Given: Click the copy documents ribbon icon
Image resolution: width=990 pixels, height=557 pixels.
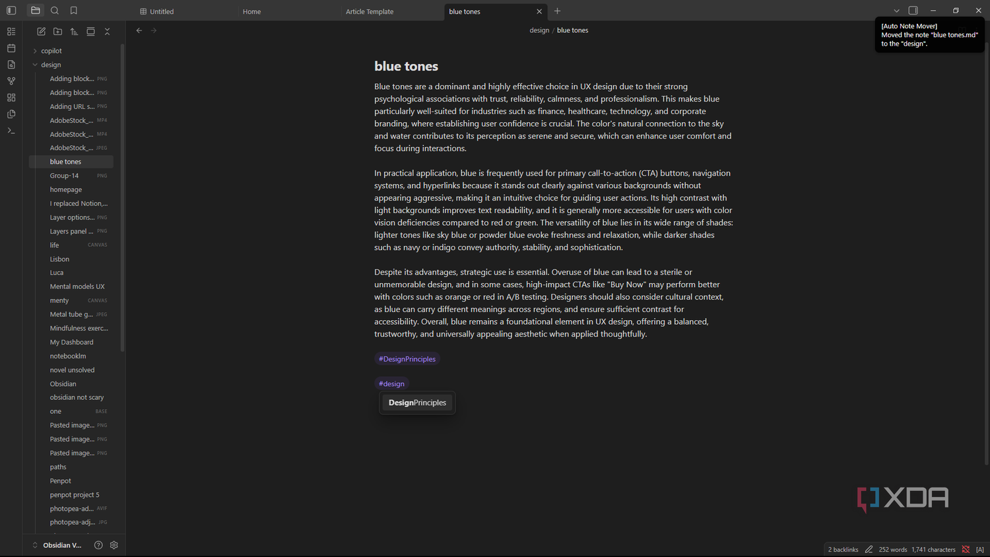Looking at the screenshot, I should [x=11, y=114].
